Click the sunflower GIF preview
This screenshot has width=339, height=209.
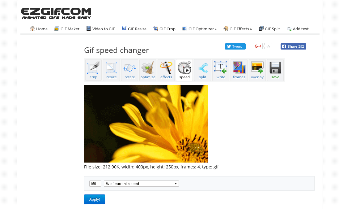146,124
